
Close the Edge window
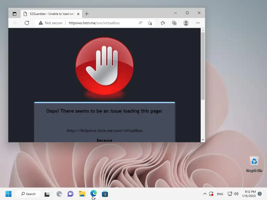[199, 13]
